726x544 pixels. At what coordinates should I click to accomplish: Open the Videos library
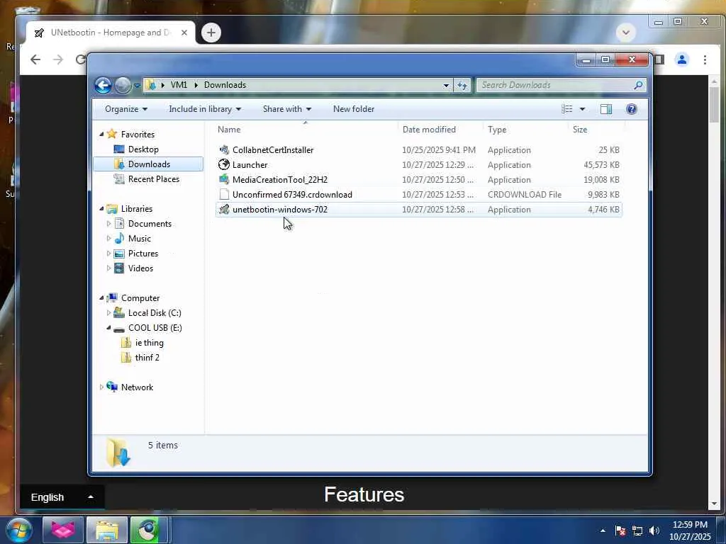140,268
